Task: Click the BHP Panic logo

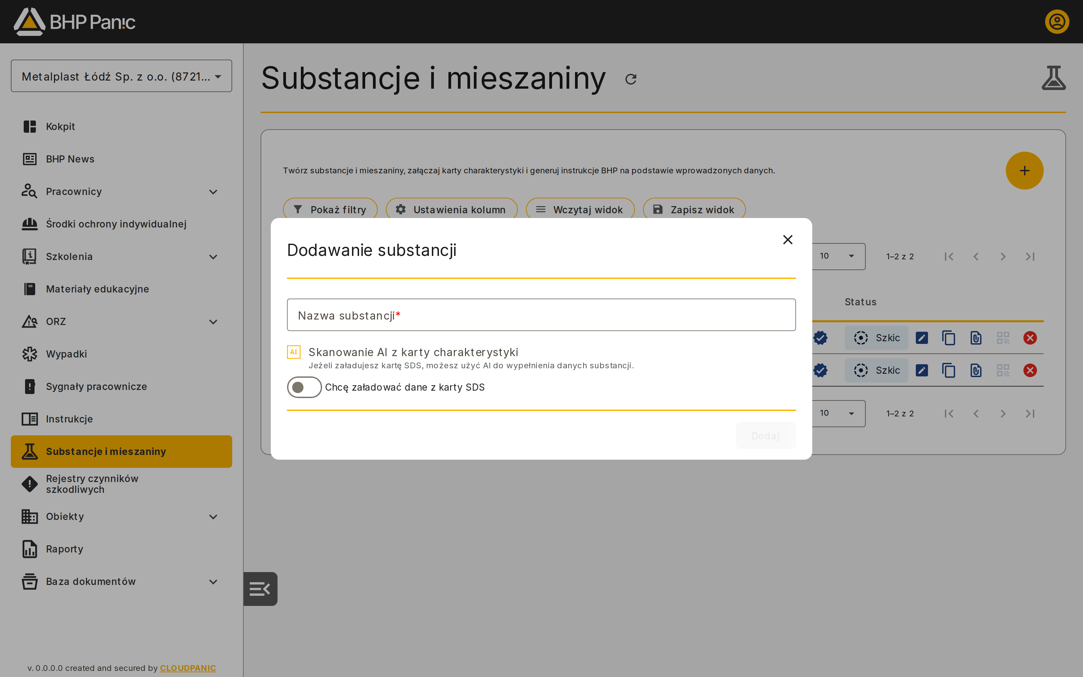Action: click(74, 21)
